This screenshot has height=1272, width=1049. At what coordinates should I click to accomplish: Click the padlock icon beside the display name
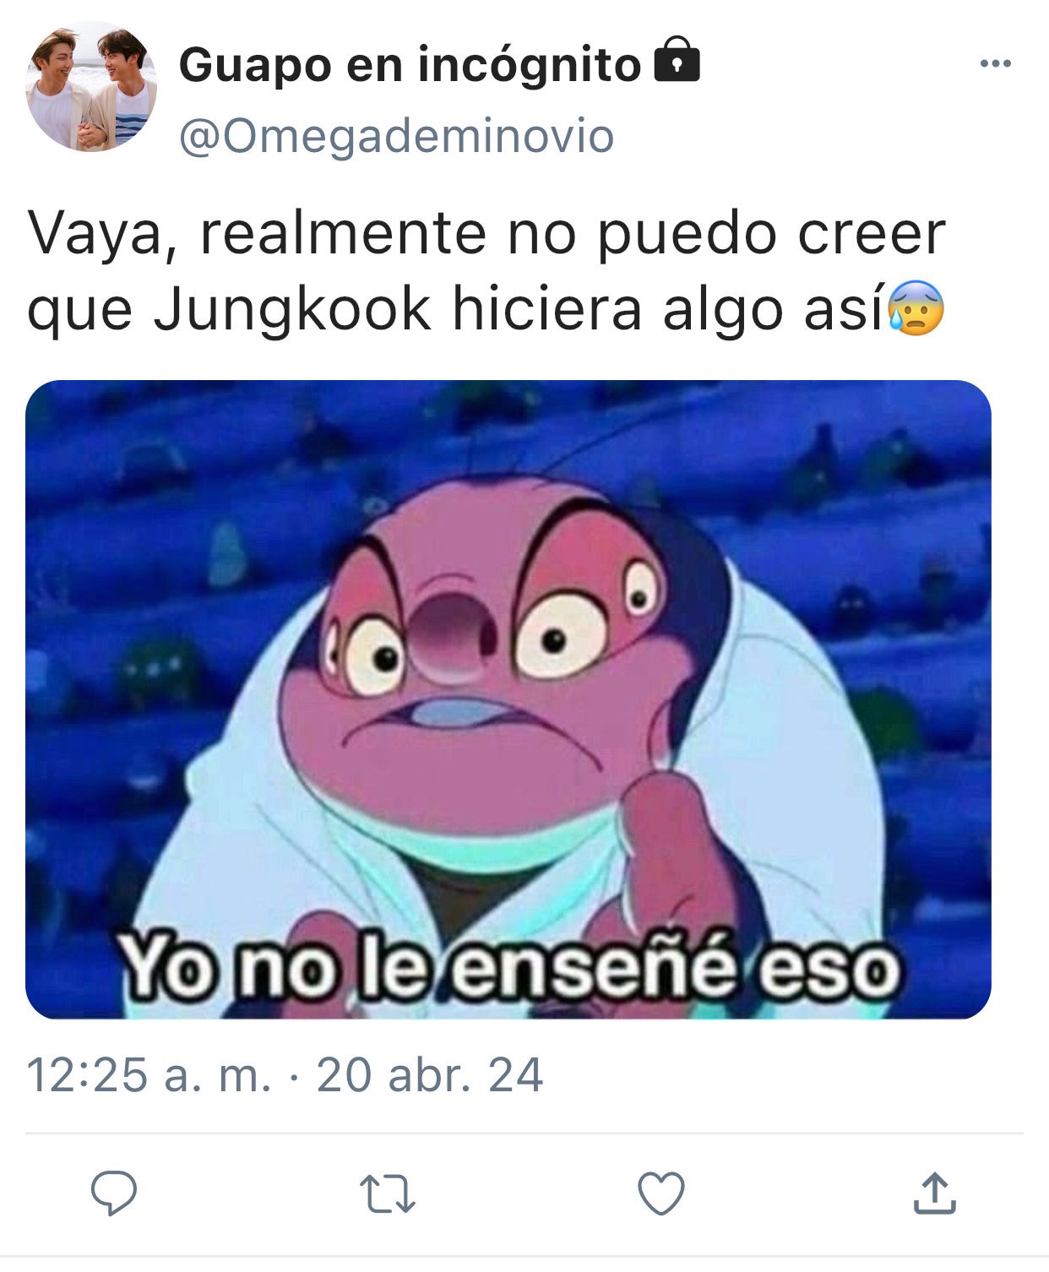tap(677, 59)
